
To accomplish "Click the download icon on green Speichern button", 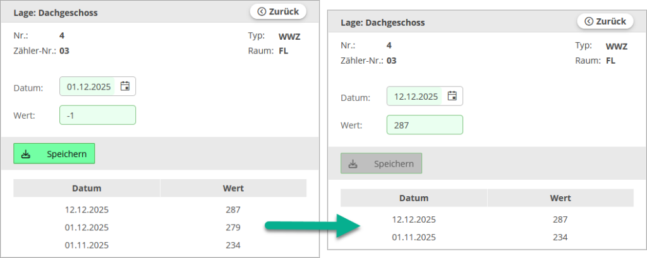I will 26,154.
